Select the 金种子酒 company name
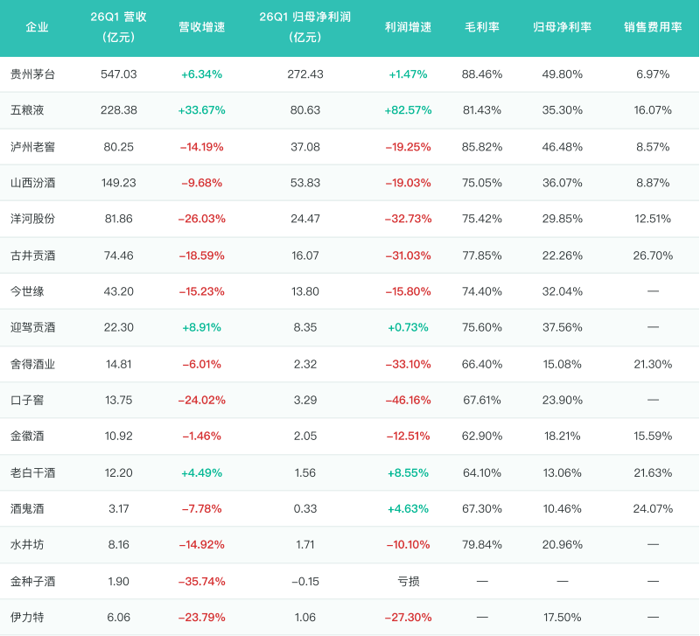Image resolution: width=700 pixels, height=636 pixels. click(x=32, y=582)
